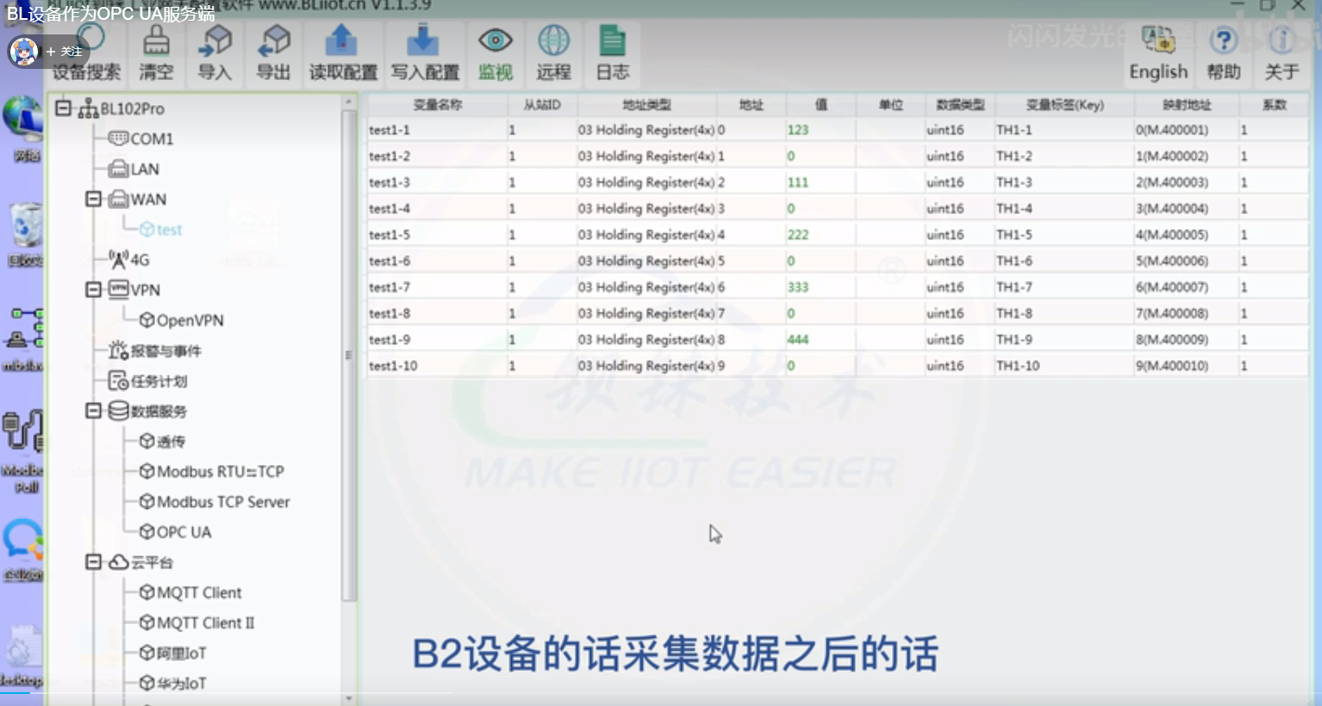Click Read Configuration (读取配置) icon
Viewport: 1322px width, 706px height.
click(x=343, y=53)
